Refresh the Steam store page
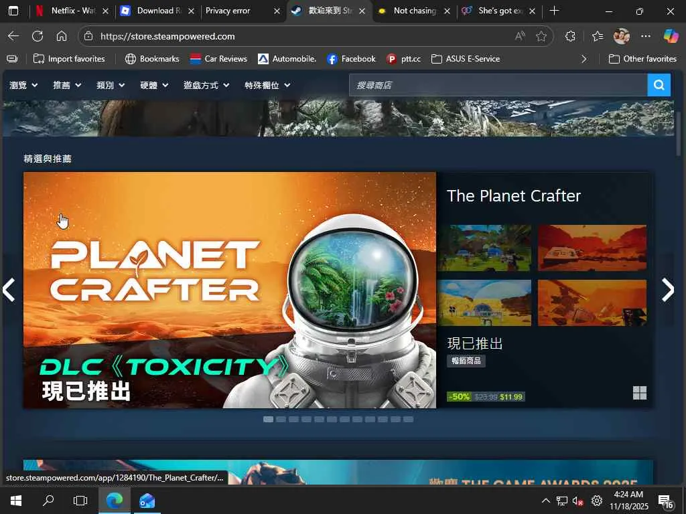The image size is (686, 514). 38,36
